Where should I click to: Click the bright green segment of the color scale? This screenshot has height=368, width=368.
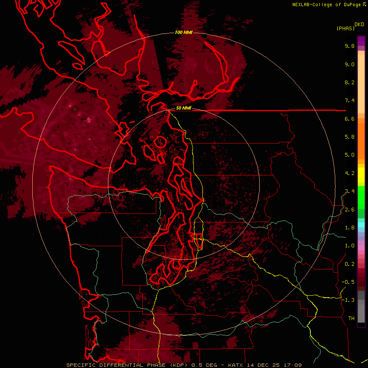[x=361, y=197]
